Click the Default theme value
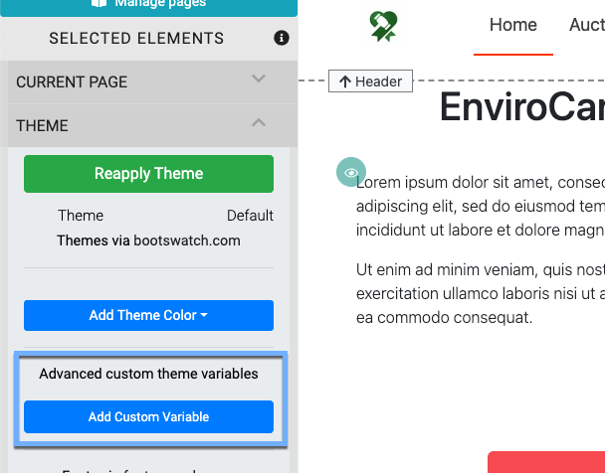The image size is (605, 473). 250,216
